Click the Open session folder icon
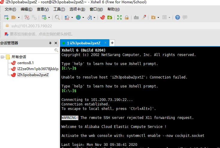This screenshot has width=220, height=148. pos(14,17)
